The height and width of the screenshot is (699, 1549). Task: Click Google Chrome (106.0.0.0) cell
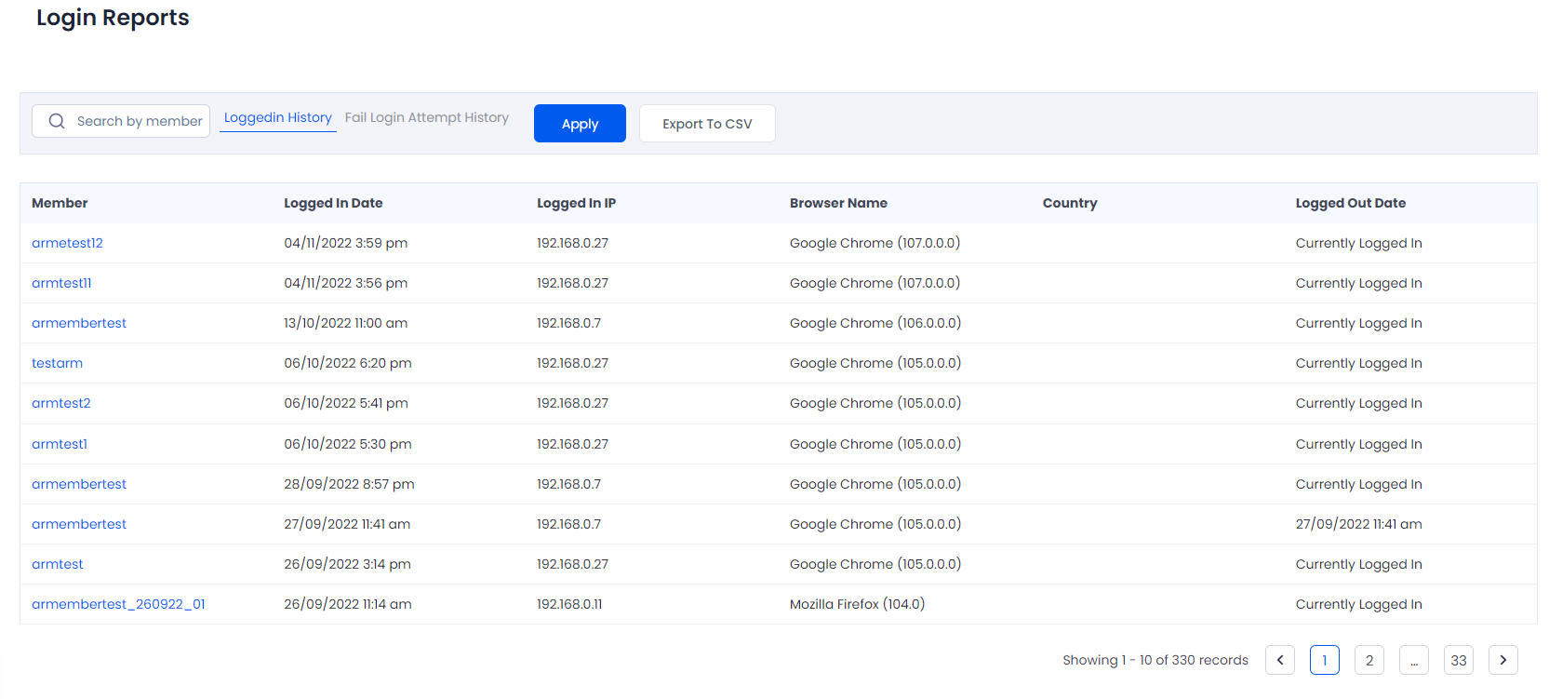click(875, 323)
